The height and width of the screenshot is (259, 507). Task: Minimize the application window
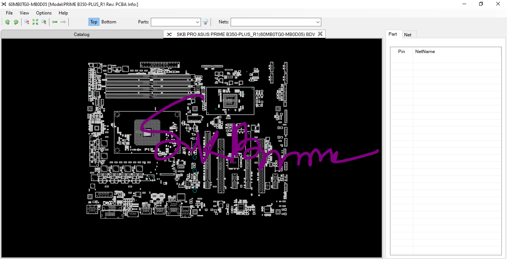pyautogui.click(x=464, y=4)
